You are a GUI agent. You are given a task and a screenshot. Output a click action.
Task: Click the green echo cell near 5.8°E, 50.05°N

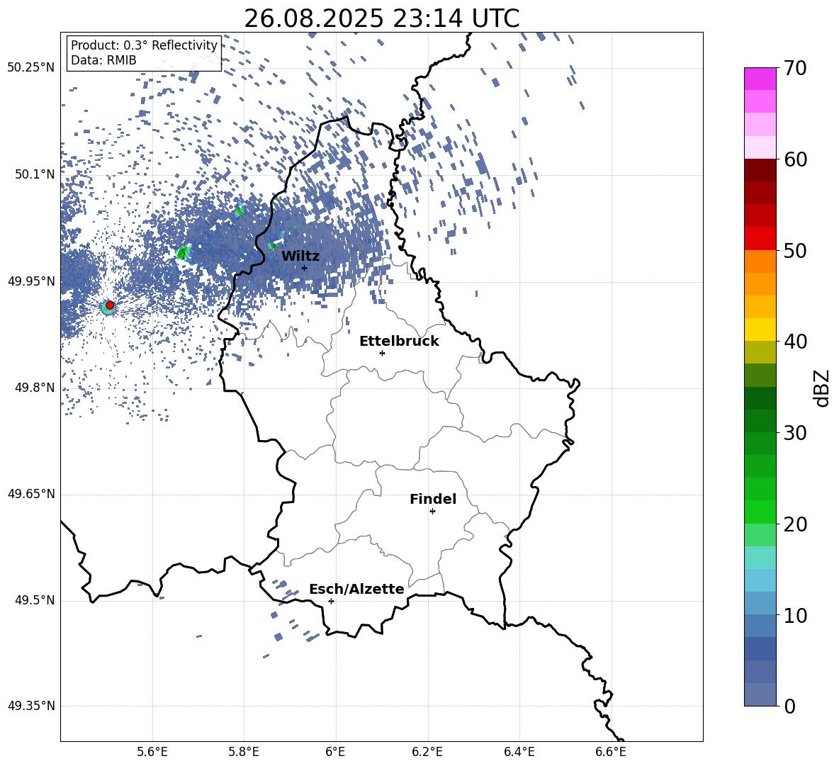click(240, 212)
